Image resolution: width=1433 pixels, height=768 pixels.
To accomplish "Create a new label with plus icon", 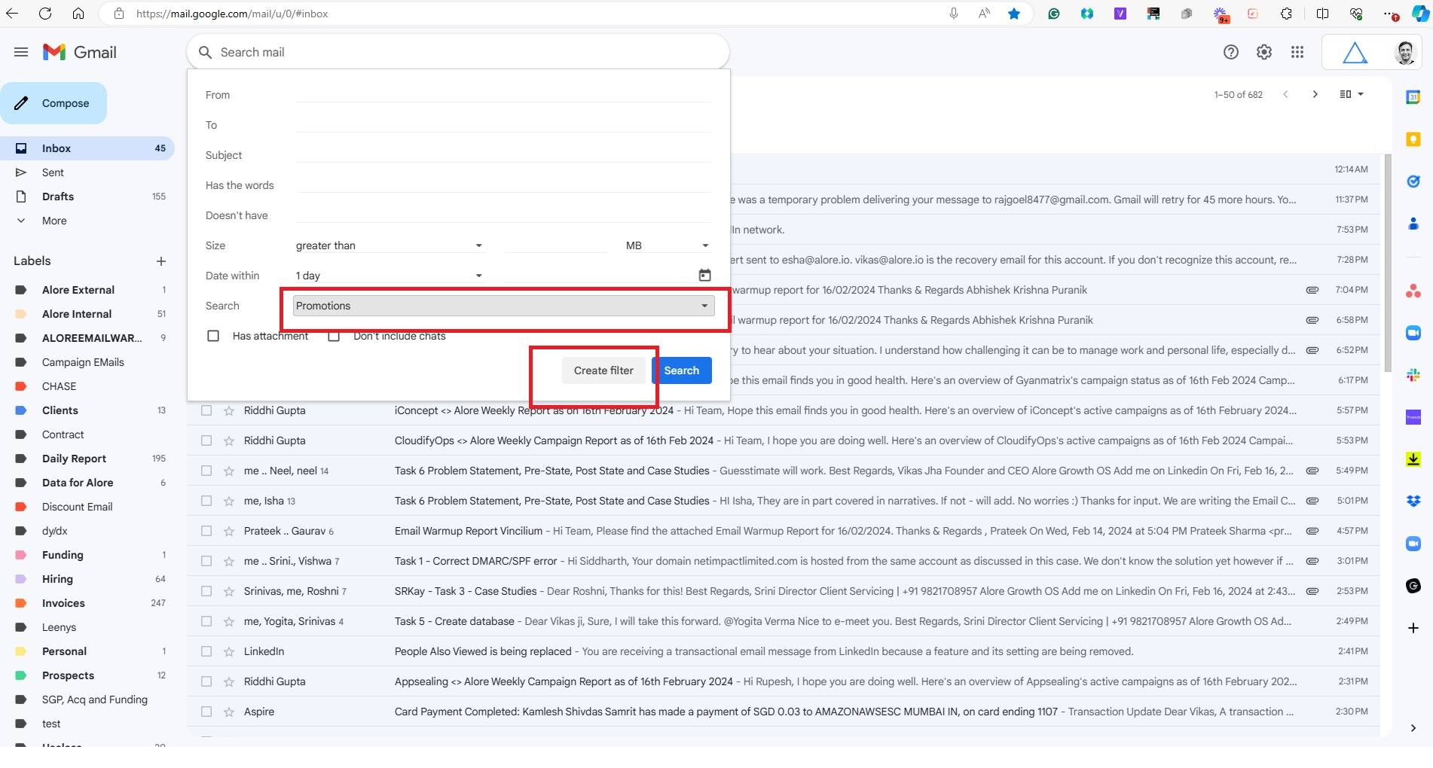I will click(x=161, y=261).
